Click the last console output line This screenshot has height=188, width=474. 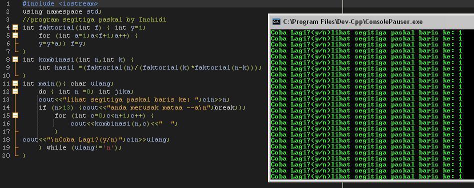(366, 176)
